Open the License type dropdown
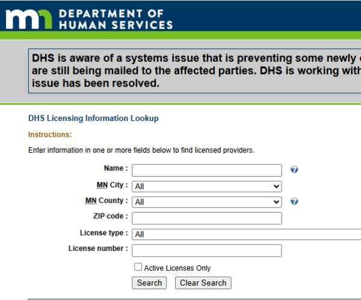The image size is (361, 300). (245, 234)
